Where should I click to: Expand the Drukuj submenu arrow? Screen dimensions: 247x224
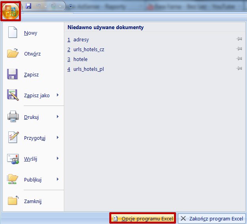click(58, 117)
